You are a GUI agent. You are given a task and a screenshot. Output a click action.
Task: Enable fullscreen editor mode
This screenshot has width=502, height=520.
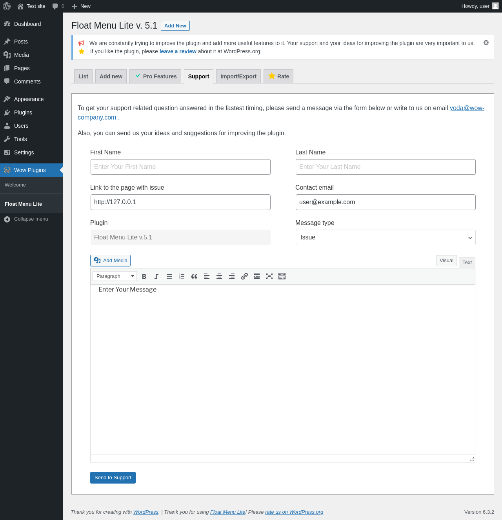[269, 276]
